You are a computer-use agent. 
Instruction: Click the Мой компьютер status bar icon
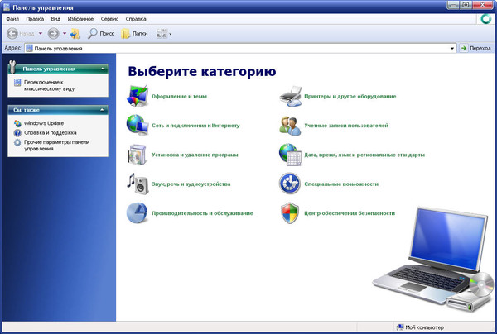pos(400,327)
